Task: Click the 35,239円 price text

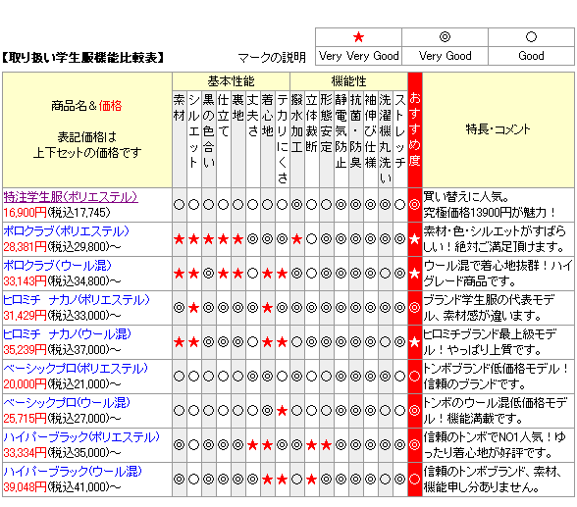Action: [x=26, y=350]
